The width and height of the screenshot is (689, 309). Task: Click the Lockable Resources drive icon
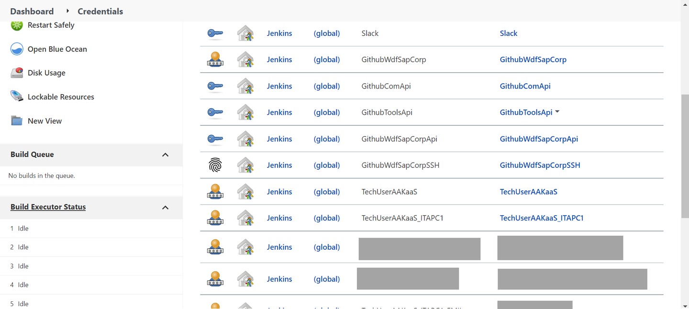(17, 96)
